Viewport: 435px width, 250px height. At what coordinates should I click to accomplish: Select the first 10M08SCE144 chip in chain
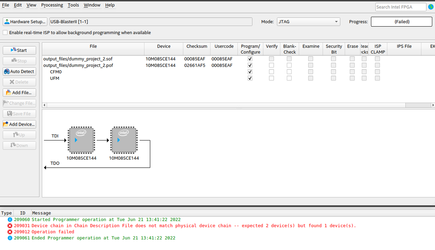click(x=81, y=140)
